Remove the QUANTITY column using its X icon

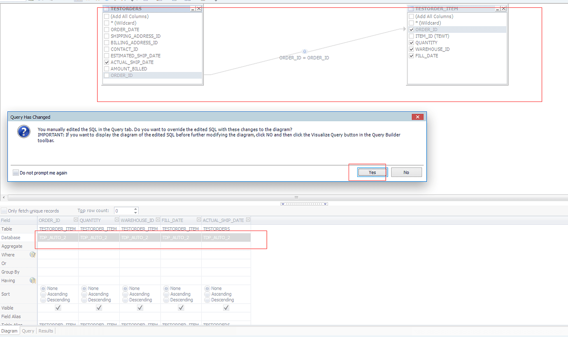(116, 220)
